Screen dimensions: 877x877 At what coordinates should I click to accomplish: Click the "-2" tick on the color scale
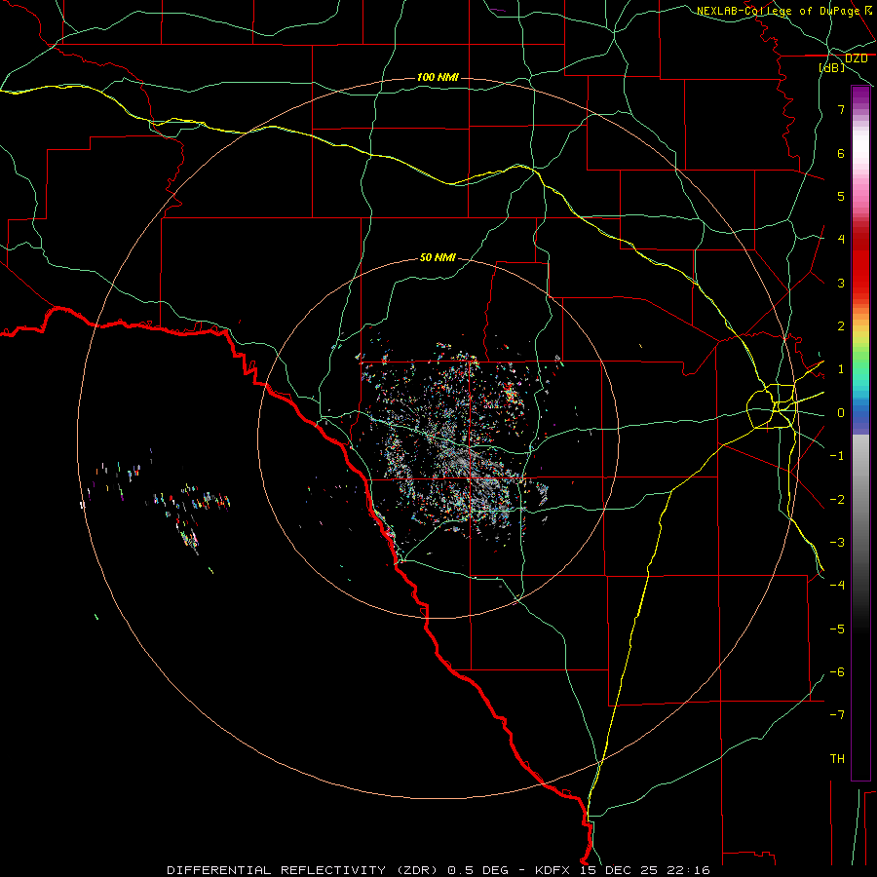837,500
